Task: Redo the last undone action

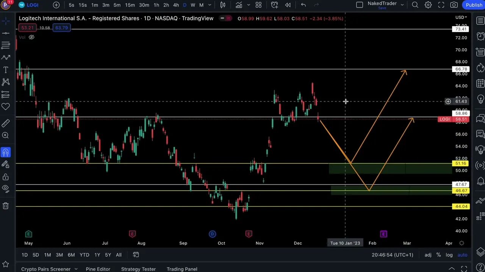Action: pos(316,5)
